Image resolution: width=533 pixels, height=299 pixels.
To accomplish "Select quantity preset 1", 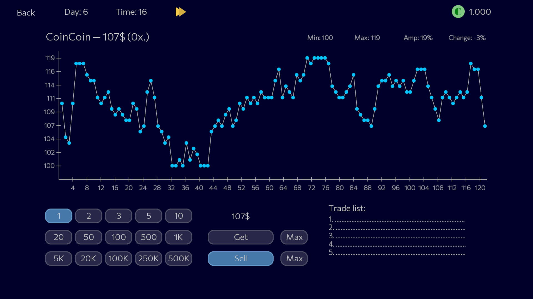I will [x=58, y=216].
